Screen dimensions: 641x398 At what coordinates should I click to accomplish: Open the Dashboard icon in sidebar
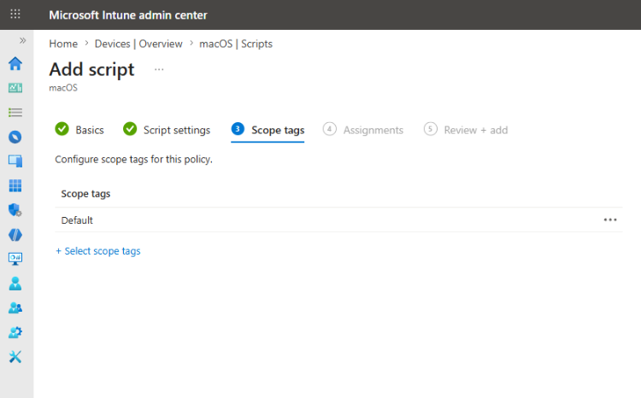point(15,88)
